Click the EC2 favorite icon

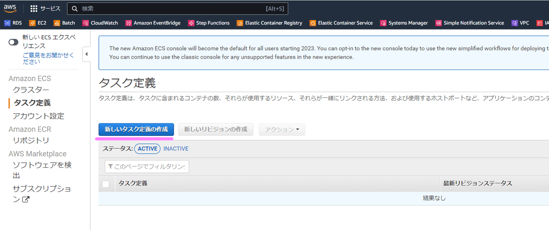click(x=32, y=23)
